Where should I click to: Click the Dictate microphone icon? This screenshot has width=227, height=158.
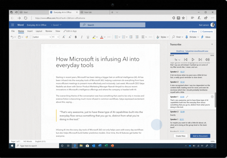pyautogui.click(x=187, y=37)
